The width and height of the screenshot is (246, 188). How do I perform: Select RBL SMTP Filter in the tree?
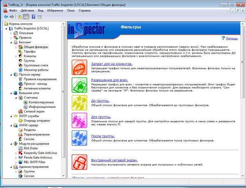click(34, 162)
